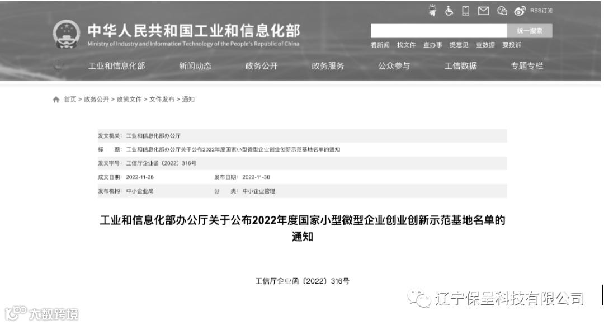Select the 发文机关 value 工业和信息化部办公厅

tap(153, 136)
